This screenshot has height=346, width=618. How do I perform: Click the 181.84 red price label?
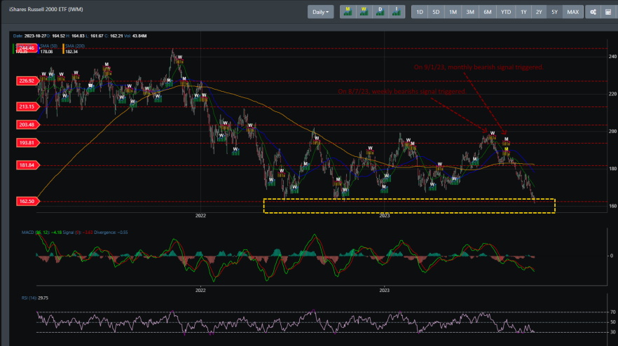(27, 165)
